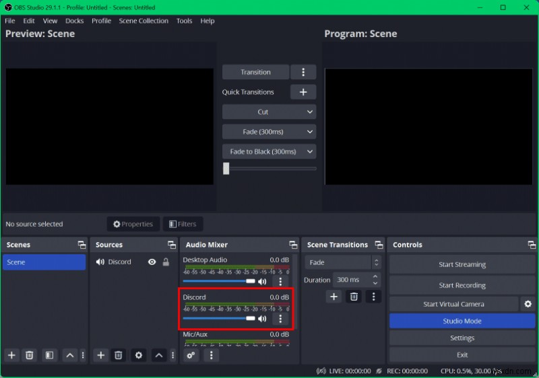
Task: Remove the selected source
Action: coord(119,355)
